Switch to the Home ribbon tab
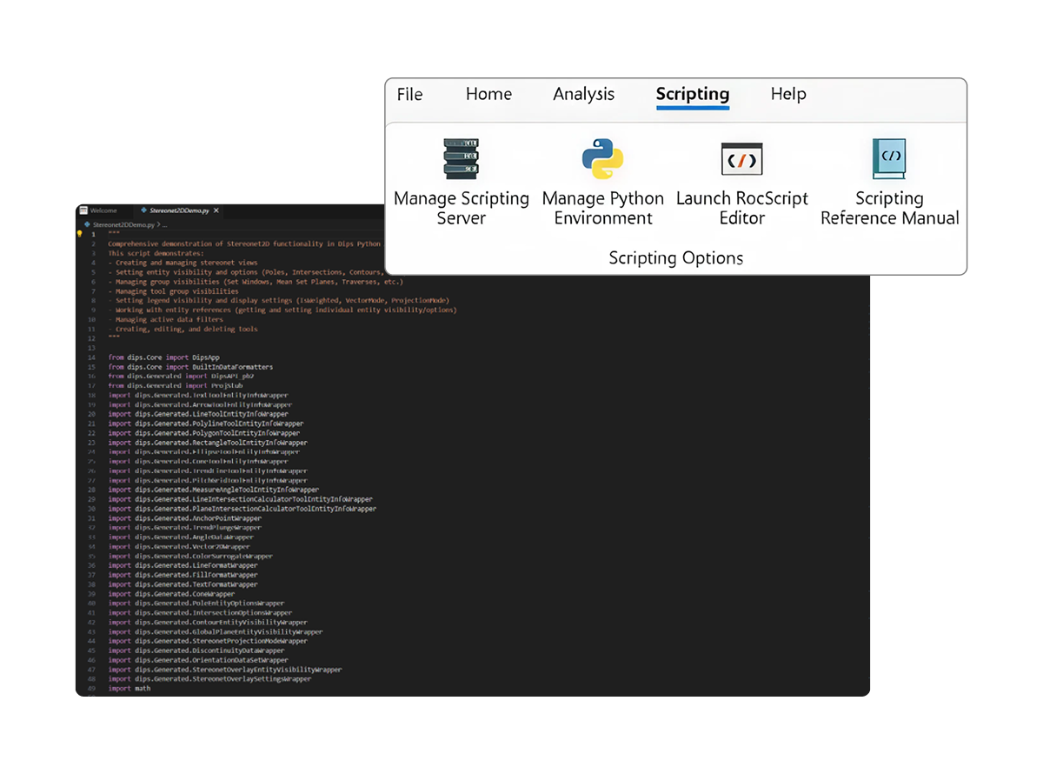The image size is (1043, 774). click(x=488, y=94)
